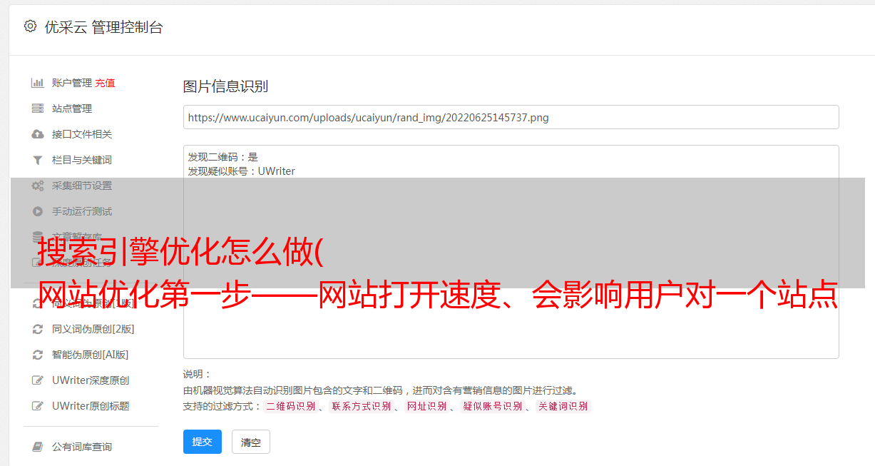Open 公有词库查询 in sidebar

click(82, 447)
